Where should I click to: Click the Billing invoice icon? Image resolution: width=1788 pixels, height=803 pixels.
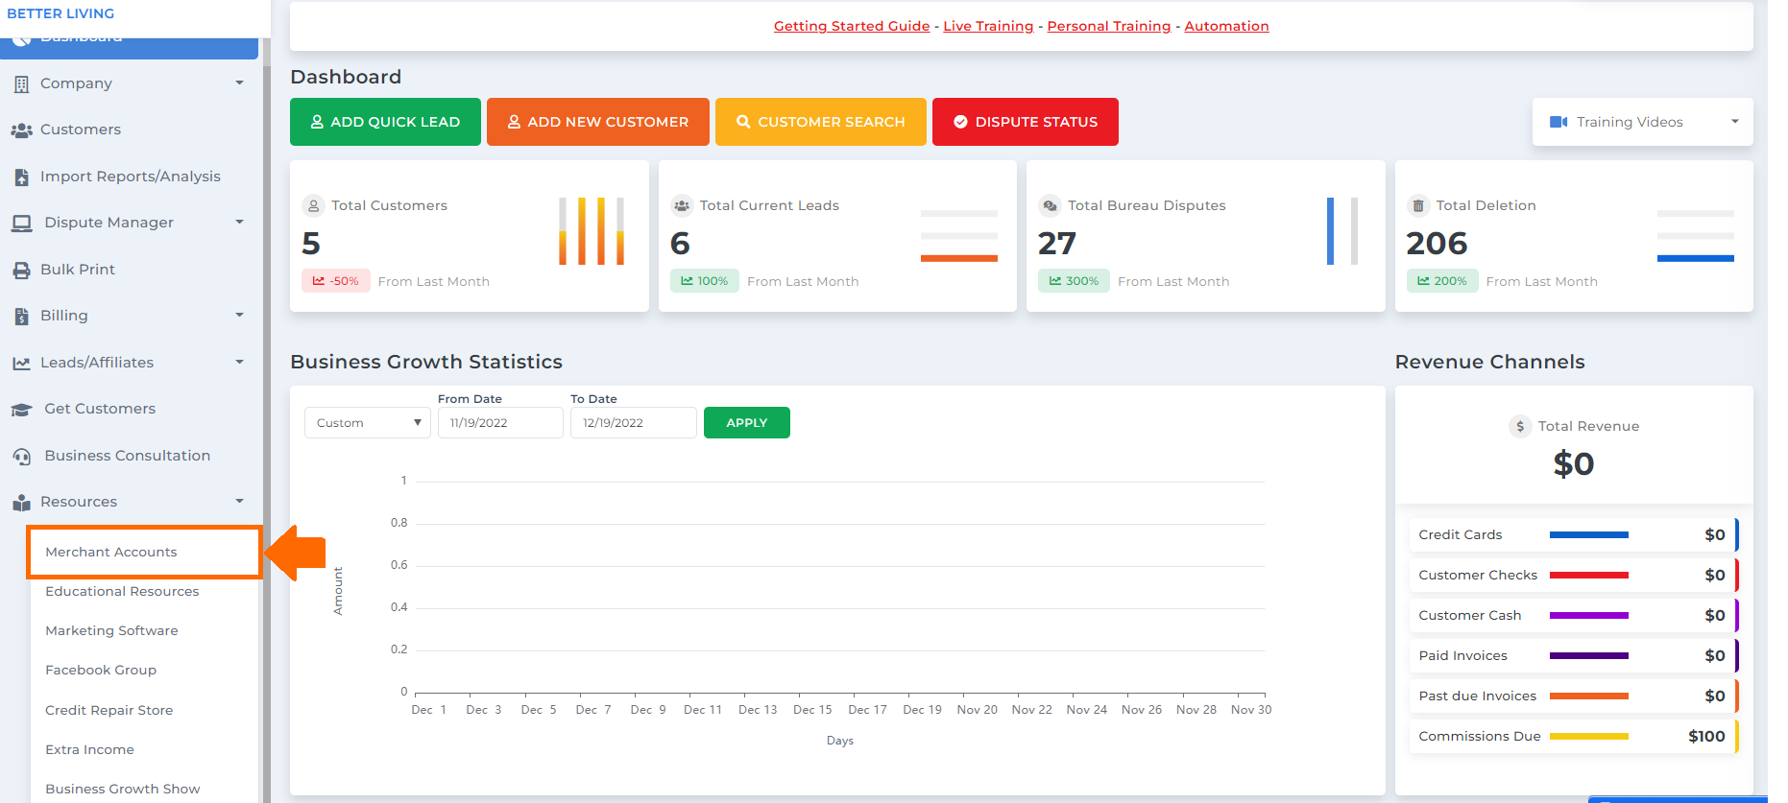coord(21,317)
